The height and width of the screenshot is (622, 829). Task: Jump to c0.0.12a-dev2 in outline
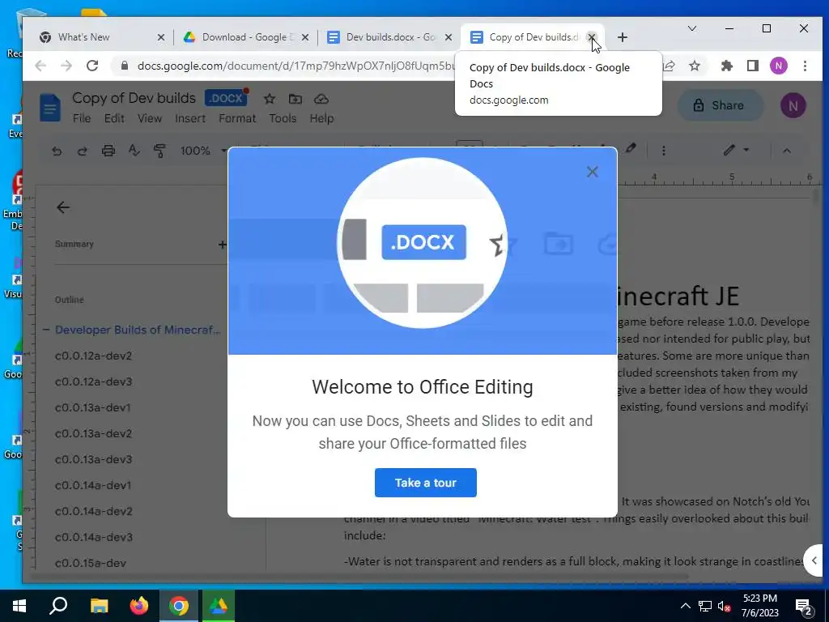[93, 356]
